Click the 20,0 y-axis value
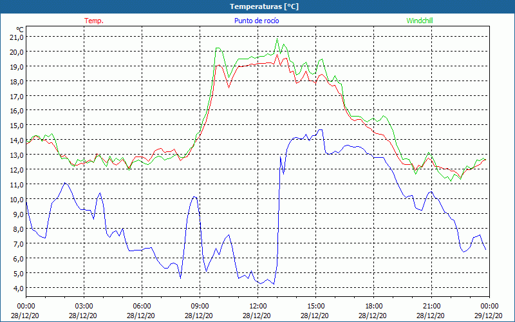This screenshot has width=515, height=322. click(17, 52)
